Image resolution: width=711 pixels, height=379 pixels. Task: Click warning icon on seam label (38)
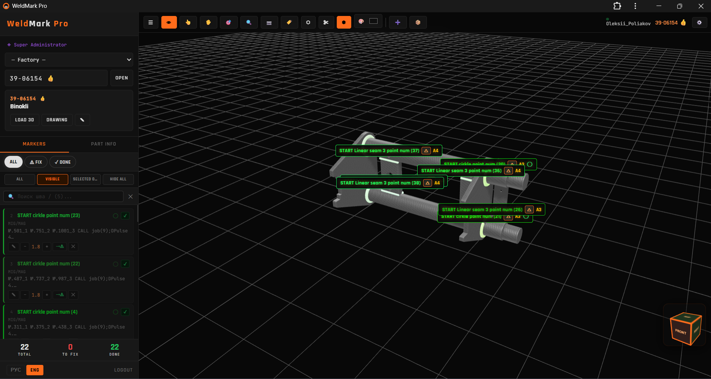click(428, 183)
